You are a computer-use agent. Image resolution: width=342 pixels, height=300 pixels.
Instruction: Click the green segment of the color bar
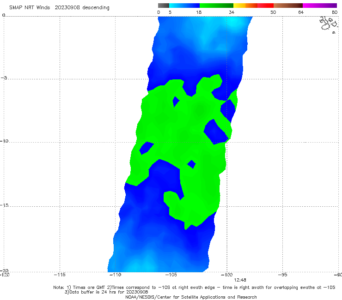pyautogui.click(x=216, y=6)
